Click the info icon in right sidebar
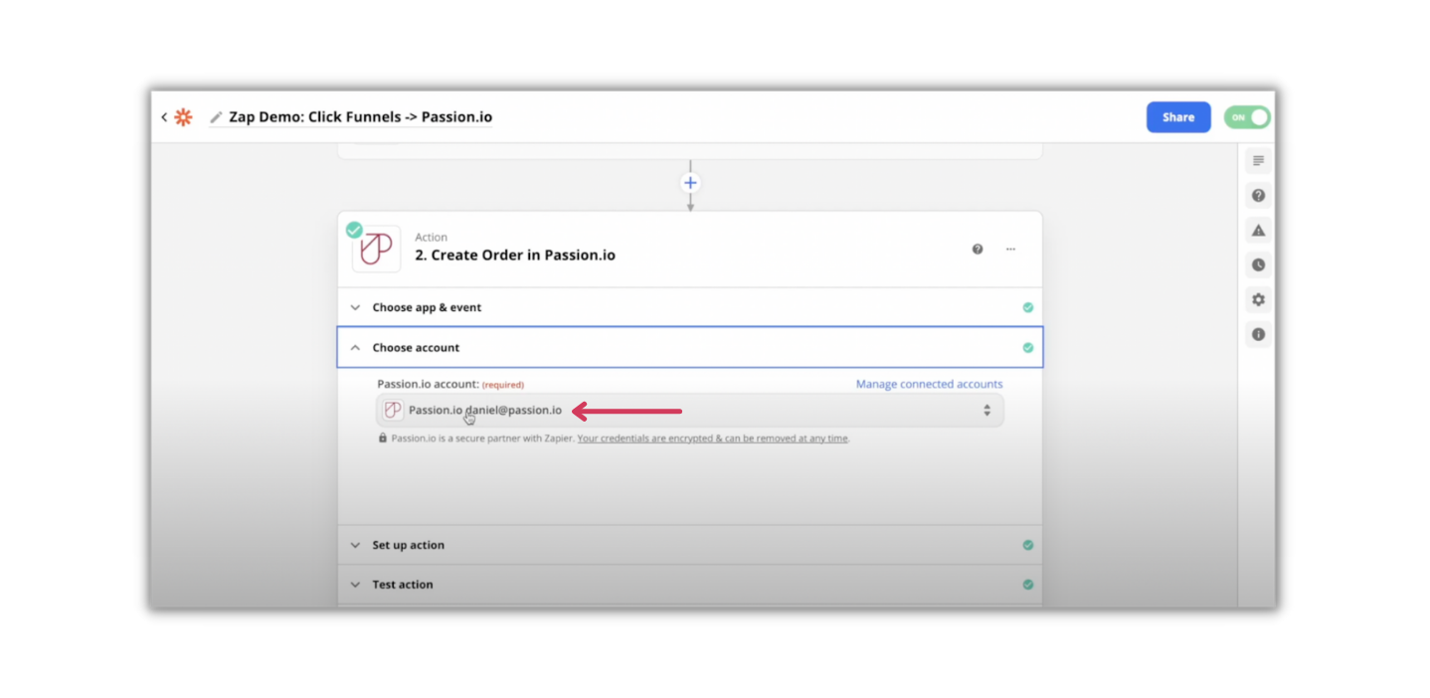The height and width of the screenshot is (698, 1430). tap(1257, 334)
